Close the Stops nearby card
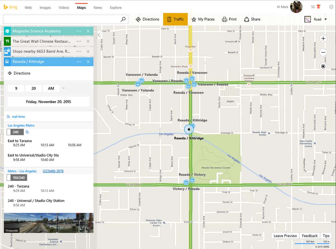Viewport: 336px width, 249px height. point(88,51)
